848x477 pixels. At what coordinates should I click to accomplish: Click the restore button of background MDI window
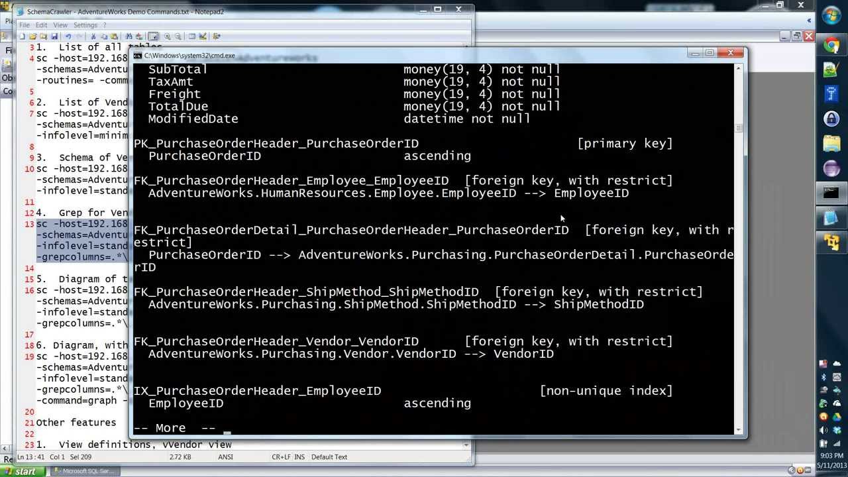pyautogui.click(x=797, y=36)
